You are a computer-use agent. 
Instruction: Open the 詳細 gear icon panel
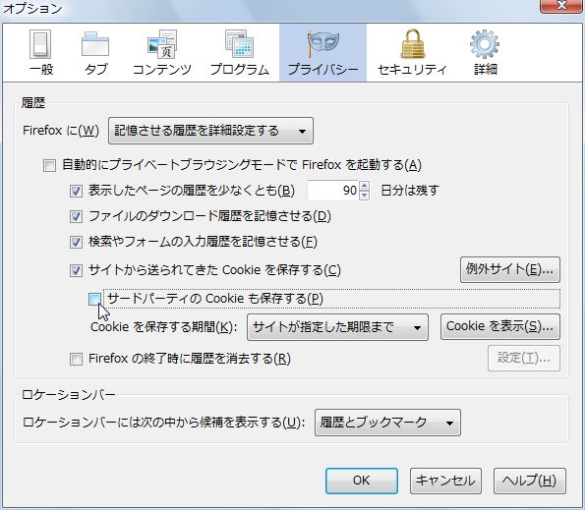coord(485,52)
